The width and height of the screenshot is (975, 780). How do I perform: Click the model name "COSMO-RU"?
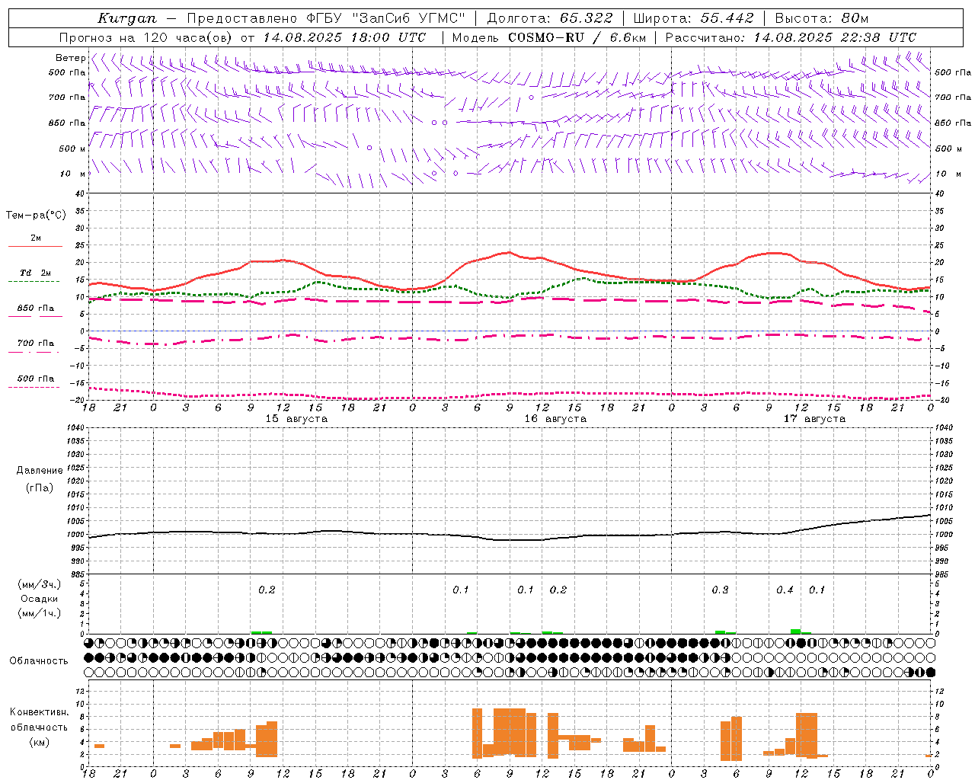coord(547,37)
